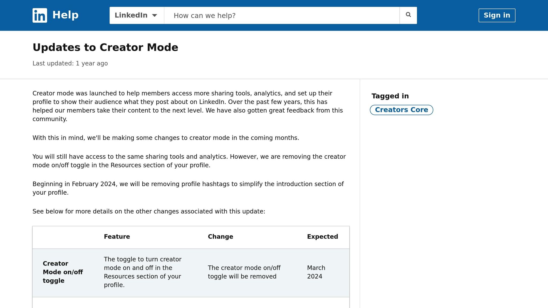Select the Tagged in section heading
This screenshot has width=548, height=308.
[390, 96]
